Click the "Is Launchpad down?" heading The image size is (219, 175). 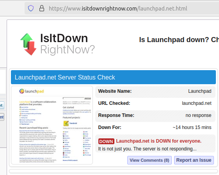click(x=174, y=40)
